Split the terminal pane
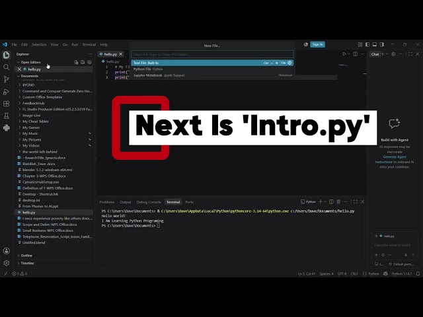Viewport: 423px width, 317px height. point(331,201)
